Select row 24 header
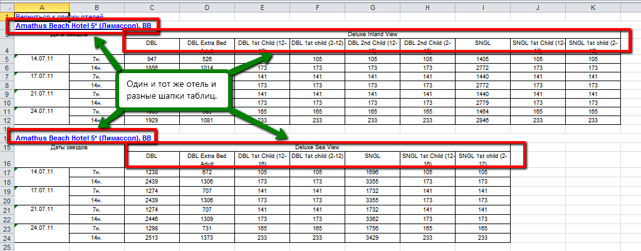641x251 pixels. click(x=7, y=238)
